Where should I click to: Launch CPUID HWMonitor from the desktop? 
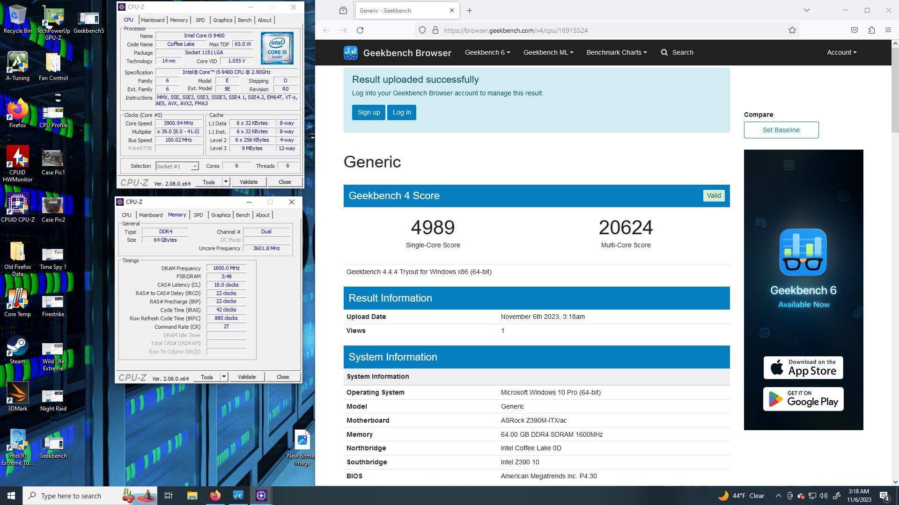[x=17, y=164]
